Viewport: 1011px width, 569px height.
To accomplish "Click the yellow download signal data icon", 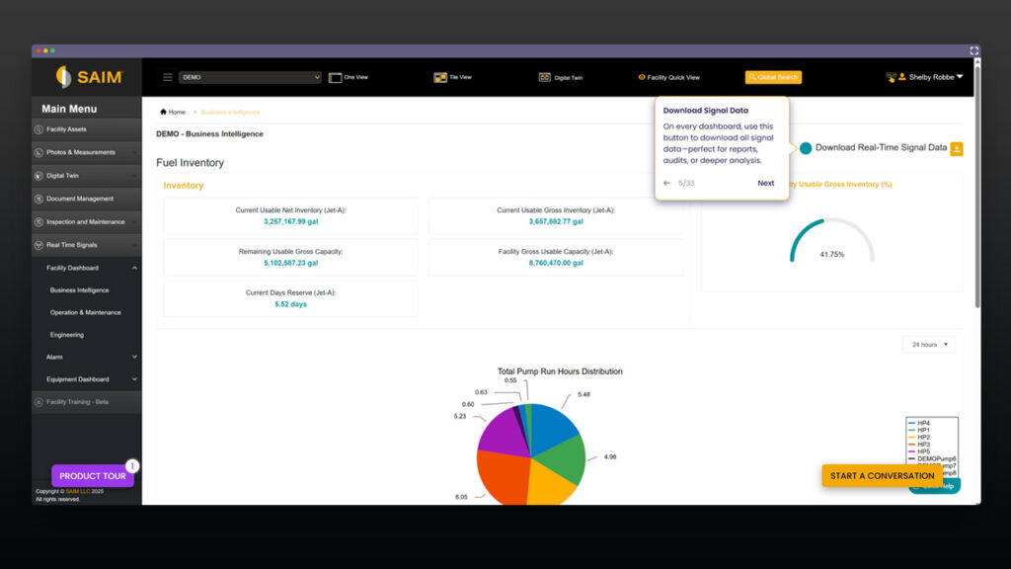I will 956,148.
